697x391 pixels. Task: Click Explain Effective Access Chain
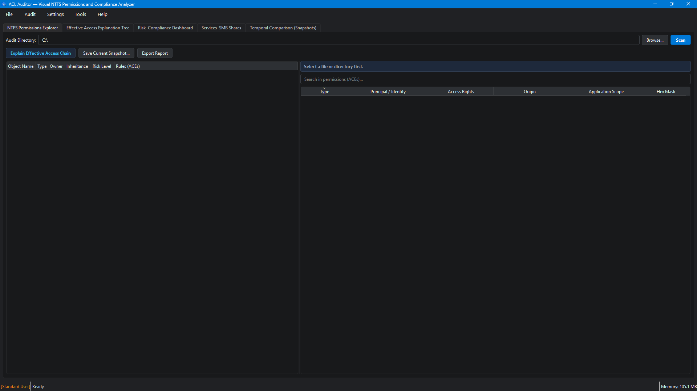point(41,53)
